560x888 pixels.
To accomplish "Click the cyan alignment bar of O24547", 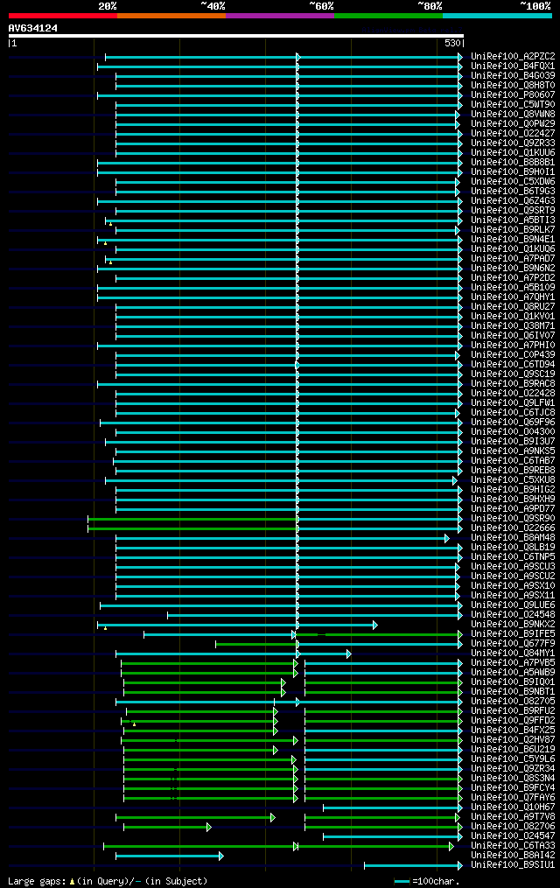I will coord(393,837).
